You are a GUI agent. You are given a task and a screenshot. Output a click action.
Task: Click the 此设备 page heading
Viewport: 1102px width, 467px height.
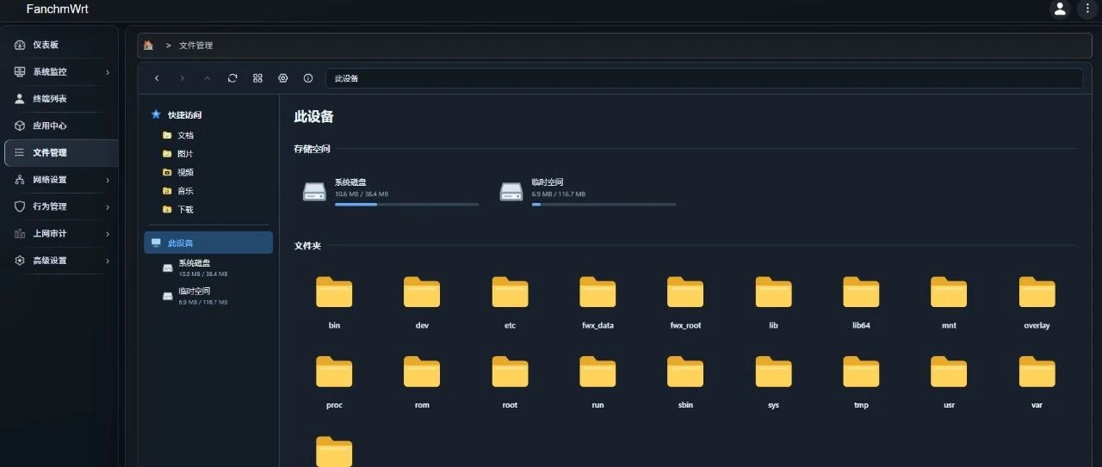tap(313, 116)
